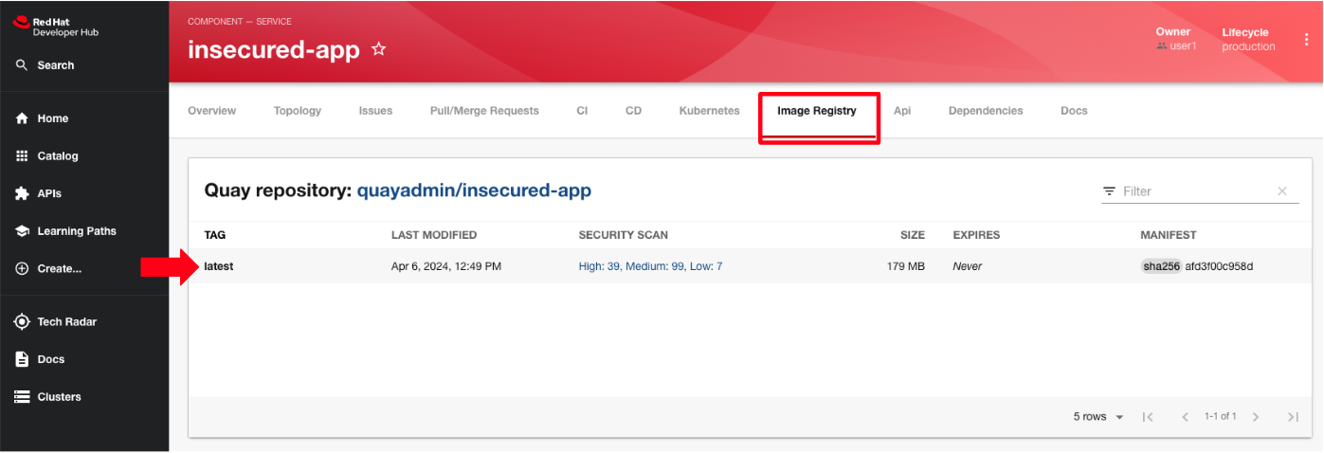Switch to the Overview tab

click(x=211, y=111)
